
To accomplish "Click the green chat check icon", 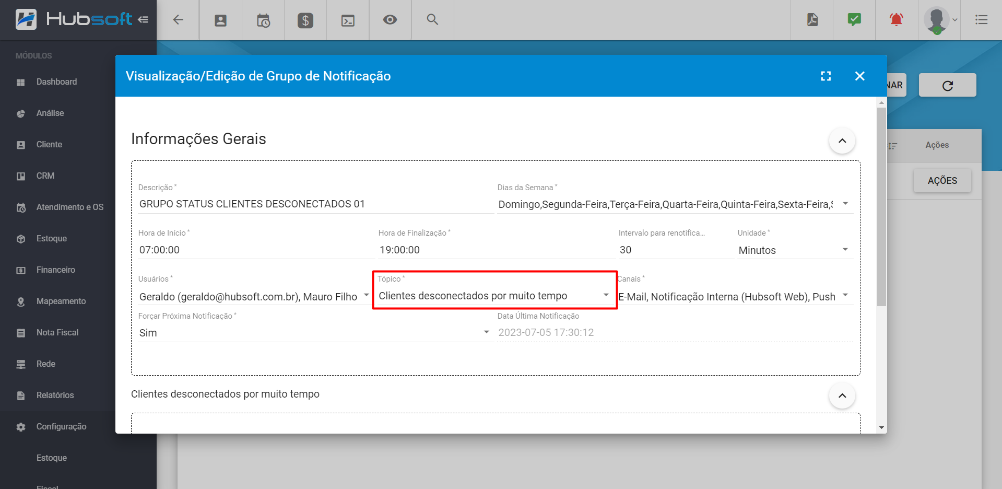I will tap(854, 20).
